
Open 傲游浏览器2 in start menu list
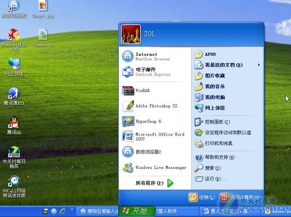coord(155,152)
